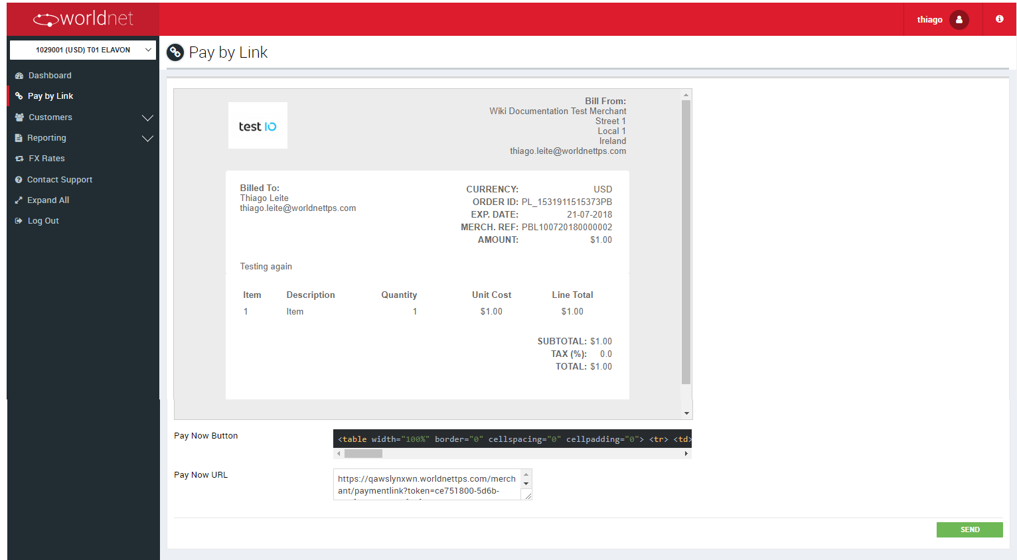
Task: Click the Wiki Documentation Test Merchant text
Action: click(558, 111)
